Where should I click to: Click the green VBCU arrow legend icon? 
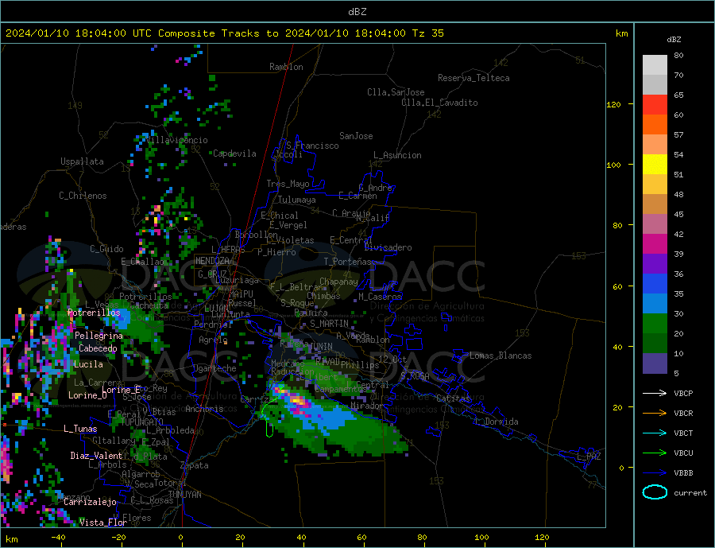tap(655, 453)
